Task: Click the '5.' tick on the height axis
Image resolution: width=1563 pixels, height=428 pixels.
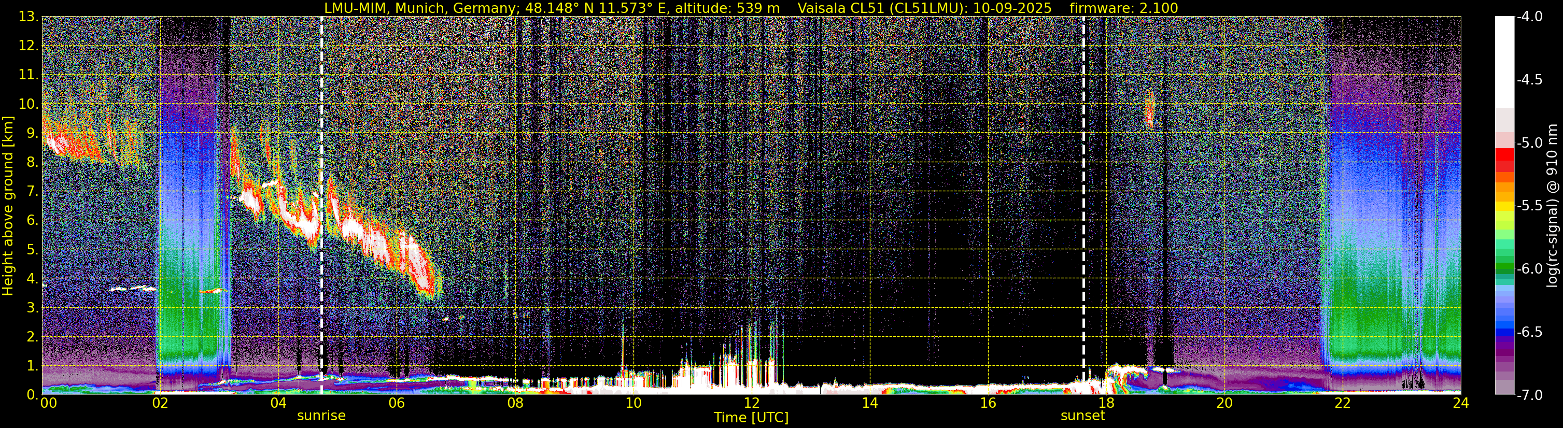Action: 32,250
